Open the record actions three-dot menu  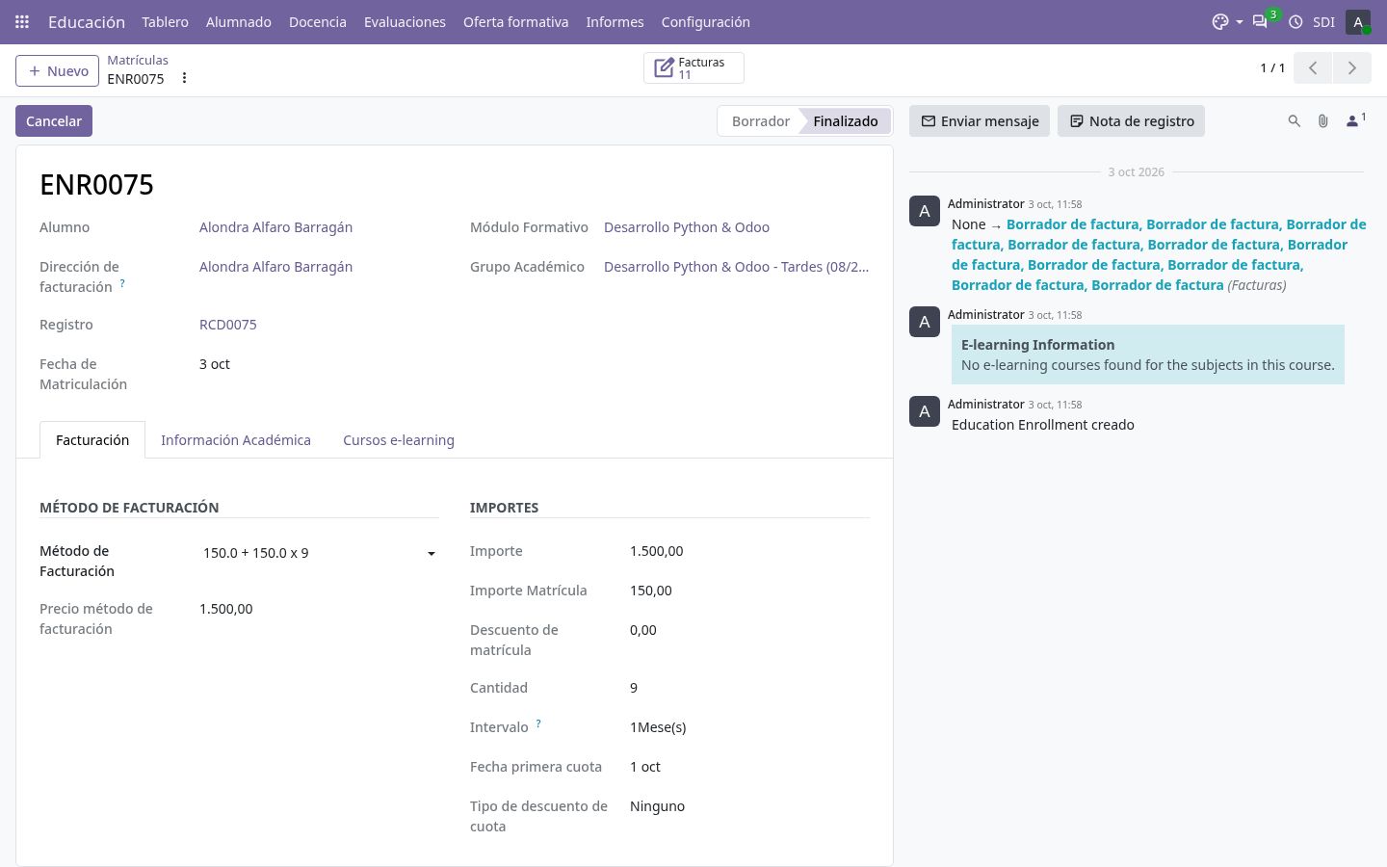point(184,78)
